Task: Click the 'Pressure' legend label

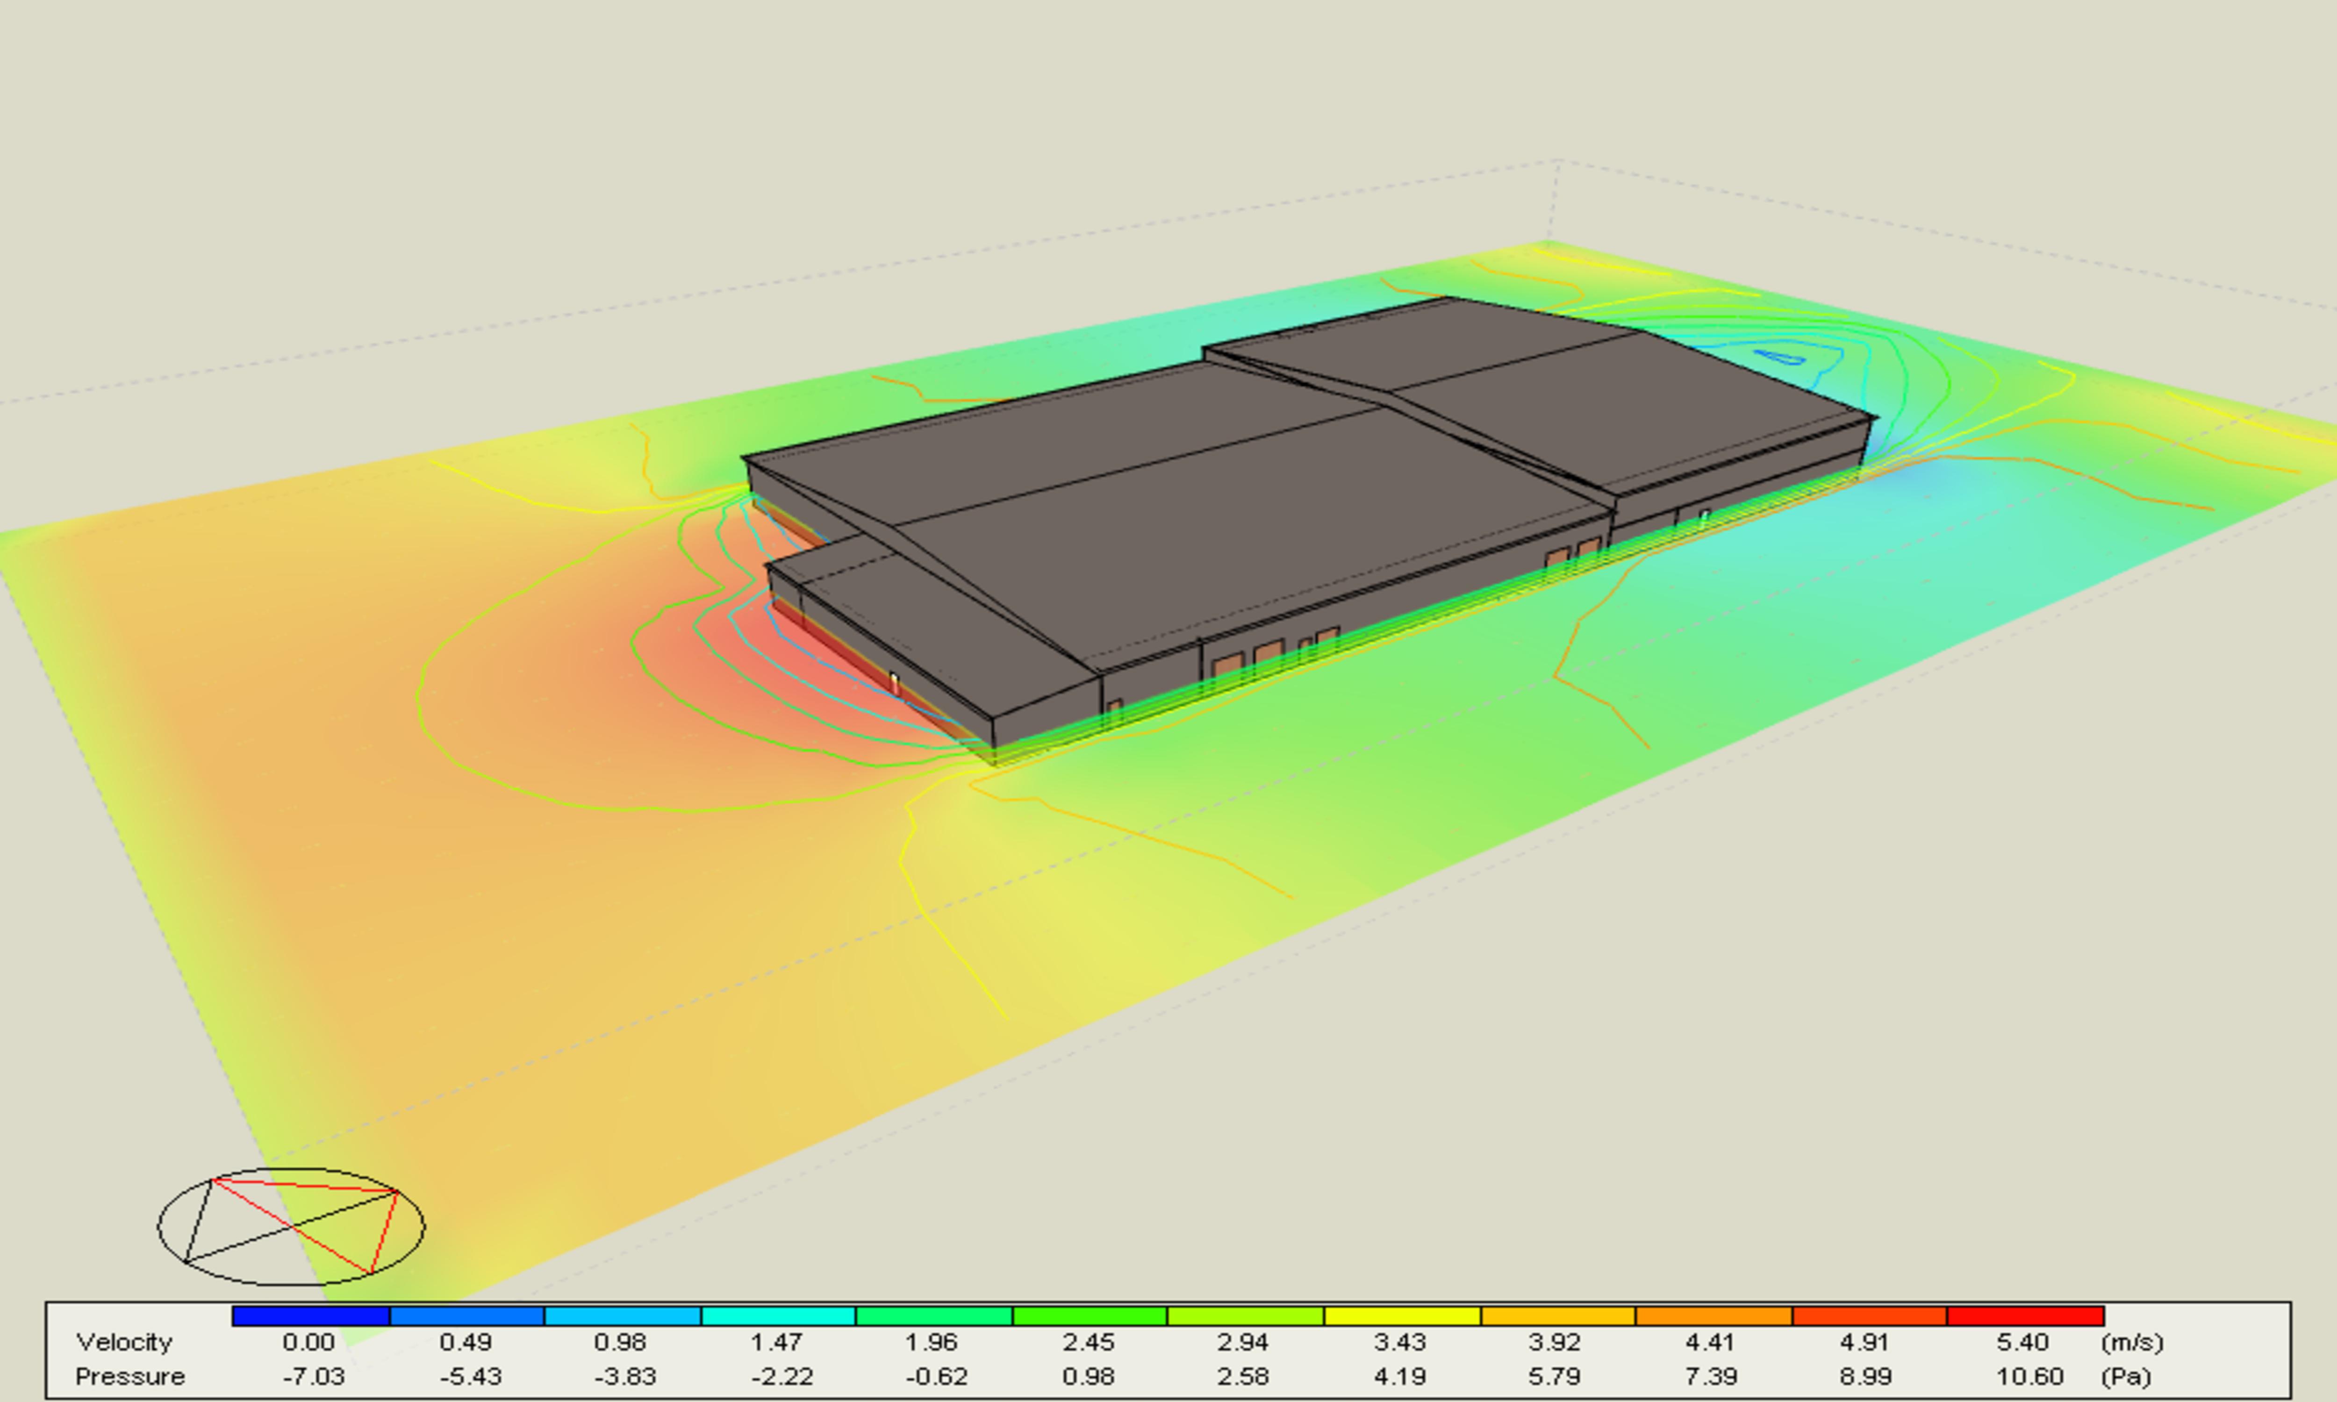Action: coord(129,1376)
